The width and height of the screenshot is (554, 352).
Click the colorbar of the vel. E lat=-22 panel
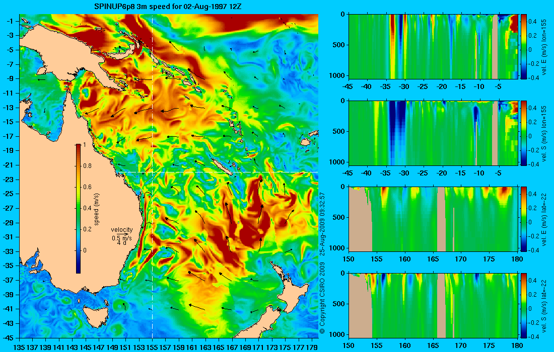click(524, 219)
